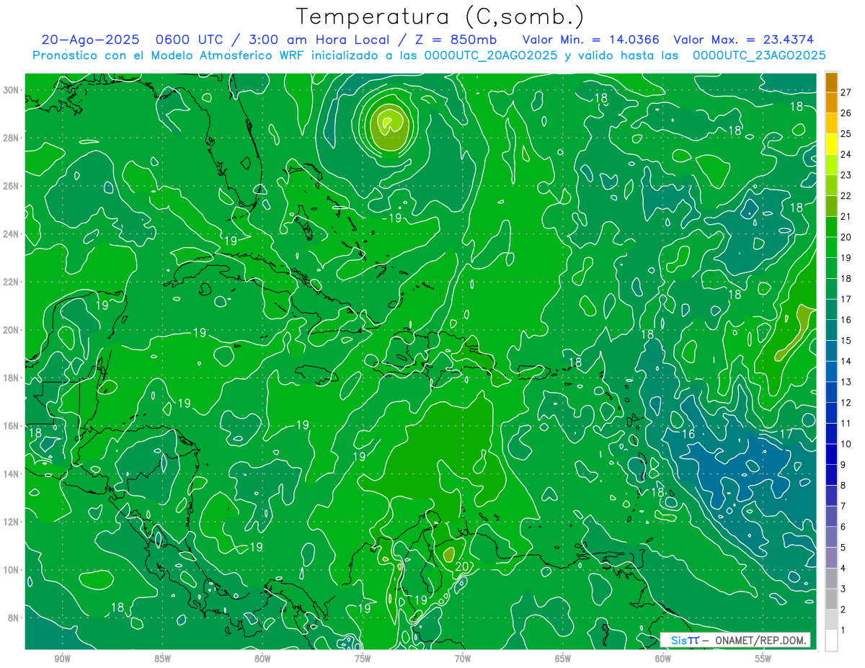This screenshot has height=668, width=865.
Task: Click the "70W" longitude axis label
Action: coord(463,659)
